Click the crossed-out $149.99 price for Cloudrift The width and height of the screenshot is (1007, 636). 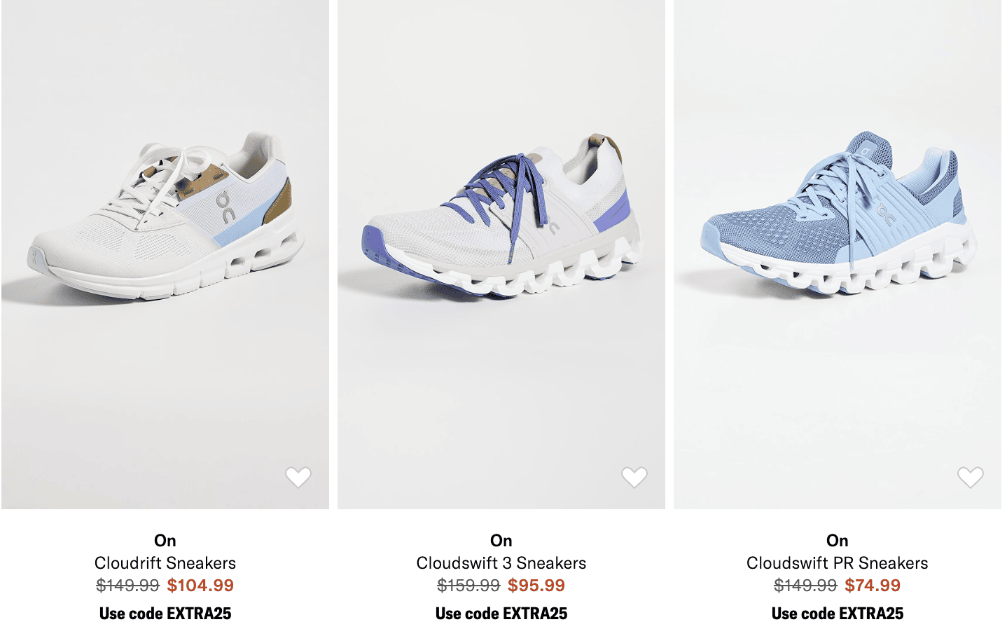click(128, 586)
